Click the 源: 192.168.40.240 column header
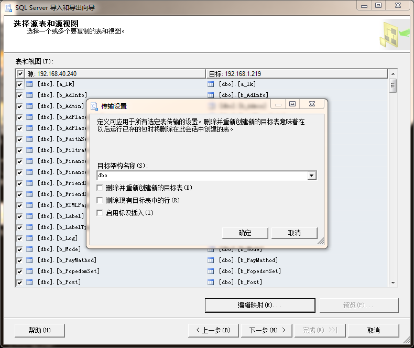This screenshot has height=348, width=414. tap(115, 74)
